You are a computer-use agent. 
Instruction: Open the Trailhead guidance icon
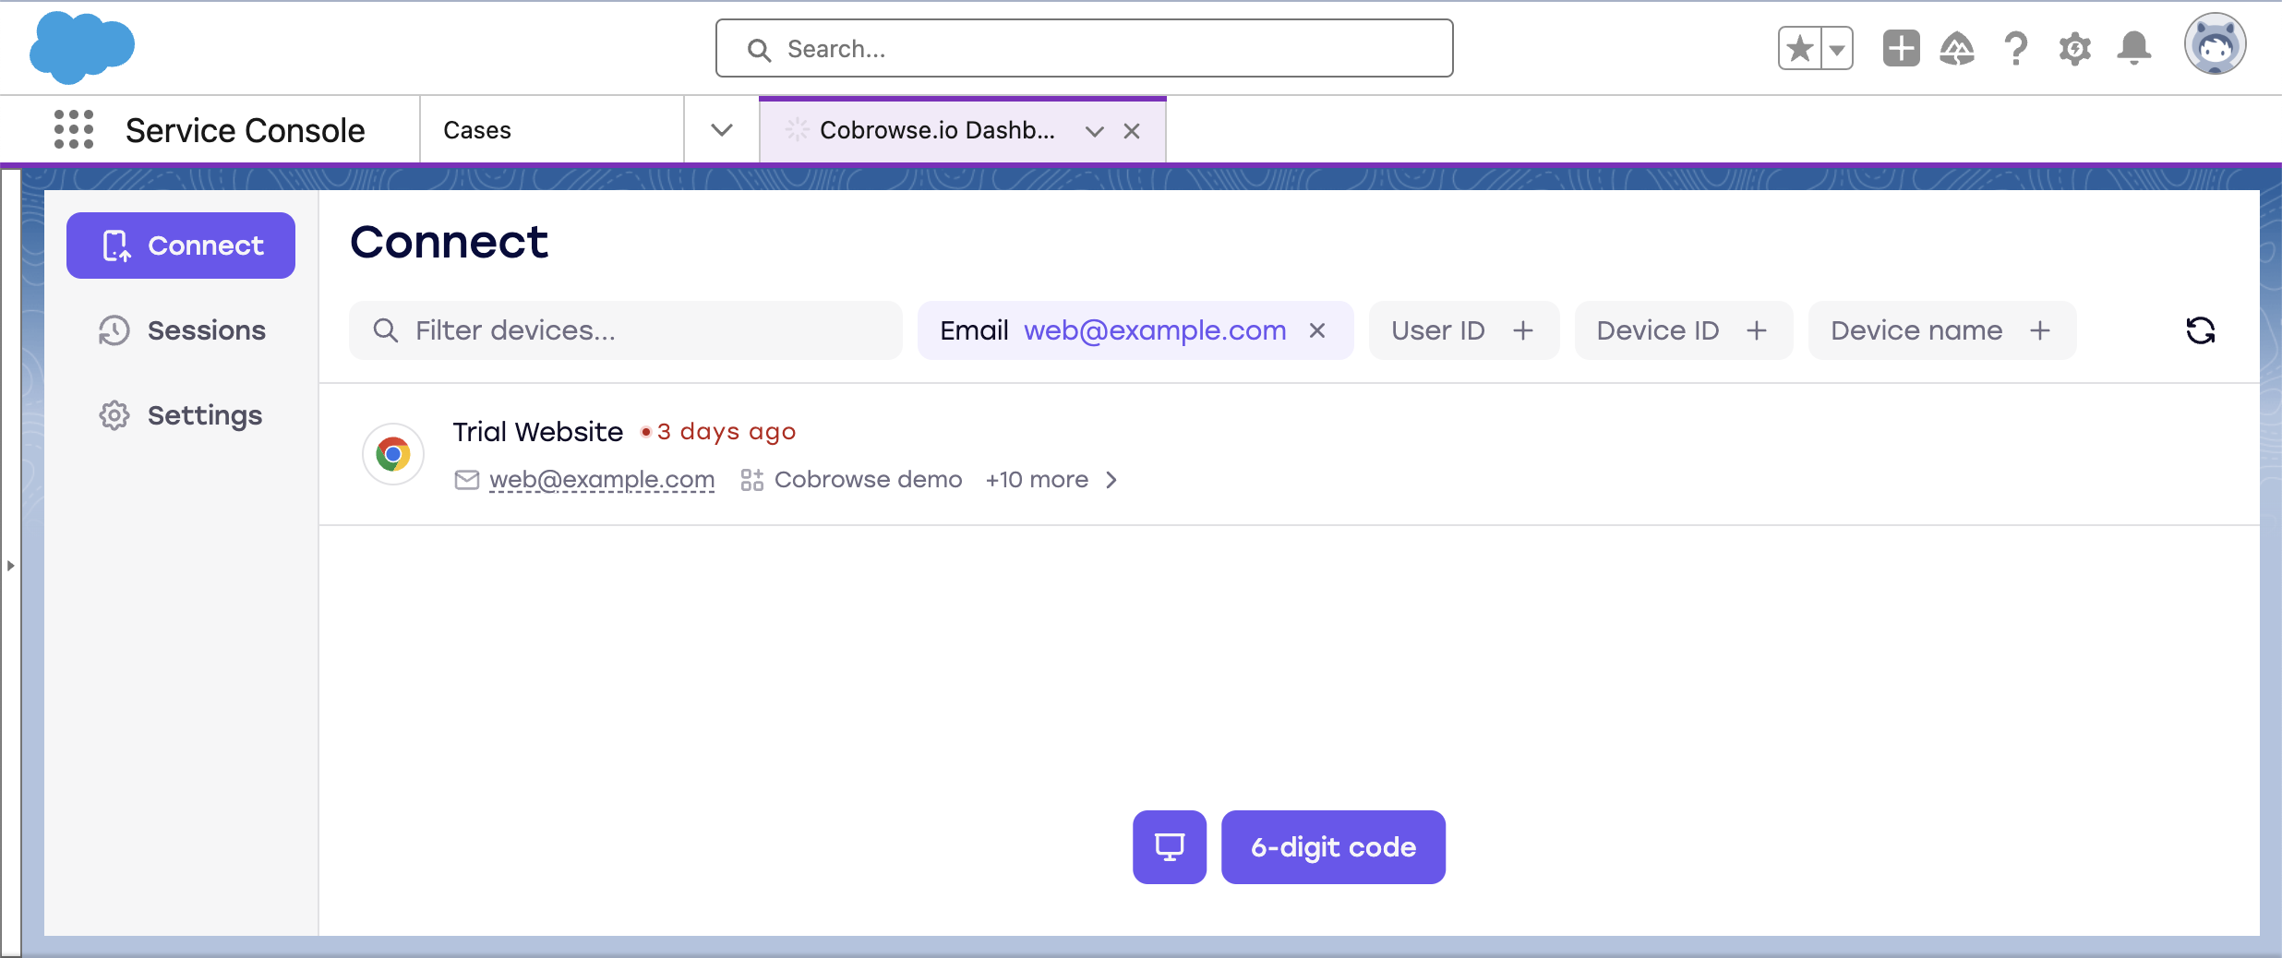pos(1957,48)
